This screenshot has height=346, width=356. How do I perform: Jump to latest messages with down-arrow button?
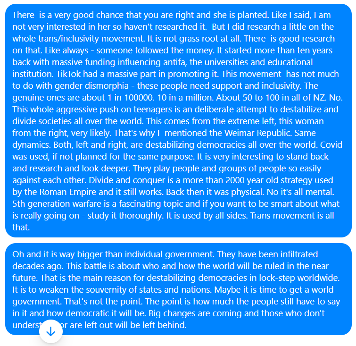pyautogui.click(x=51, y=331)
